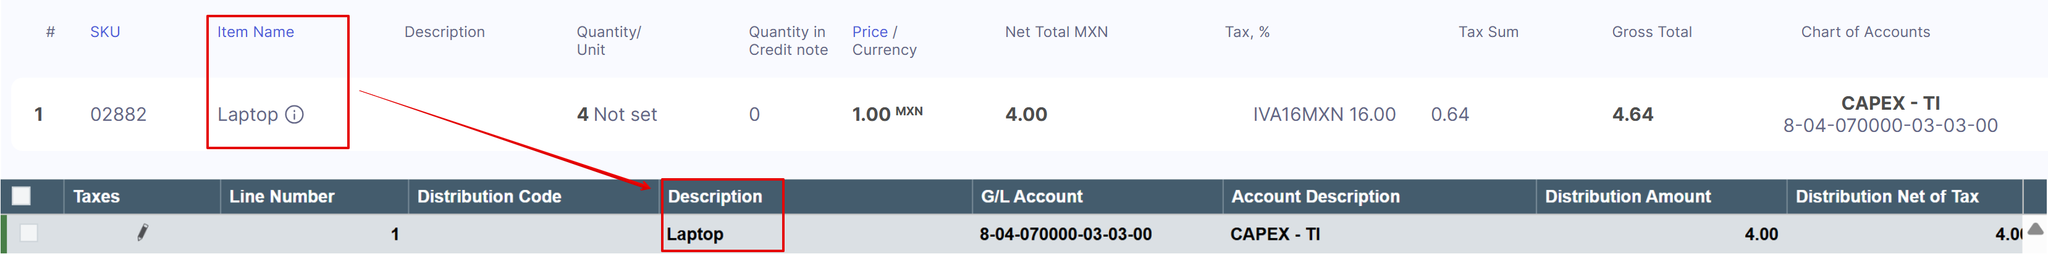Check the checkbox for line number 1
The width and height of the screenshot is (2048, 254).
pos(28,232)
